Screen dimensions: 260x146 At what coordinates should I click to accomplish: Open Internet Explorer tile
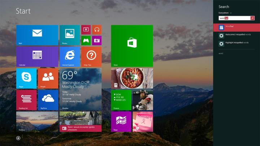[x=70, y=57]
